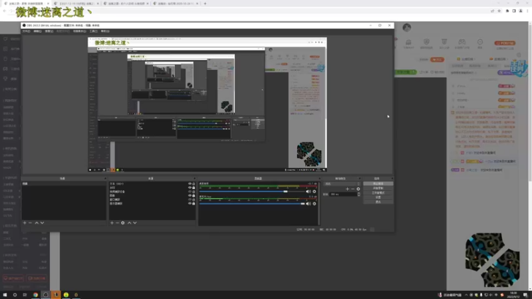Open the Audio Mixer dock panel corner button
The image size is (532, 299).
(319, 178)
